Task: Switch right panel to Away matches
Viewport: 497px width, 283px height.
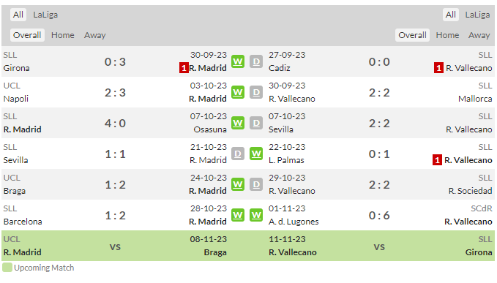Action: coord(479,35)
